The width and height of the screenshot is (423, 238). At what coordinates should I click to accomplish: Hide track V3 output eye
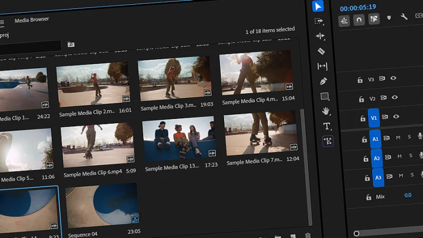click(393, 78)
